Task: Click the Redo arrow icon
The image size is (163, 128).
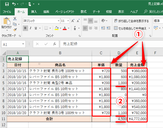Action: (22, 4)
